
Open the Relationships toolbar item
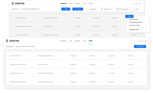click(106, 9)
